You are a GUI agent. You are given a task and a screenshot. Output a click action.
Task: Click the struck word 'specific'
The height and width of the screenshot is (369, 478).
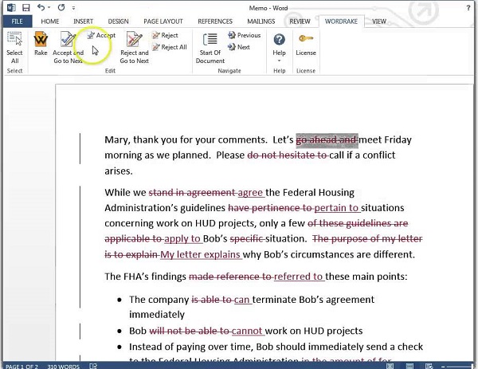point(247,239)
